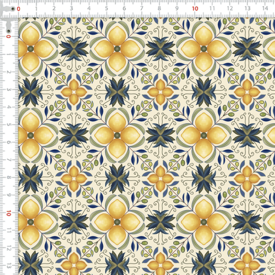The height and width of the screenshot is (275, 275).
Task: Click the number 8 on the top ruler
Action: (x=159, y=8)
